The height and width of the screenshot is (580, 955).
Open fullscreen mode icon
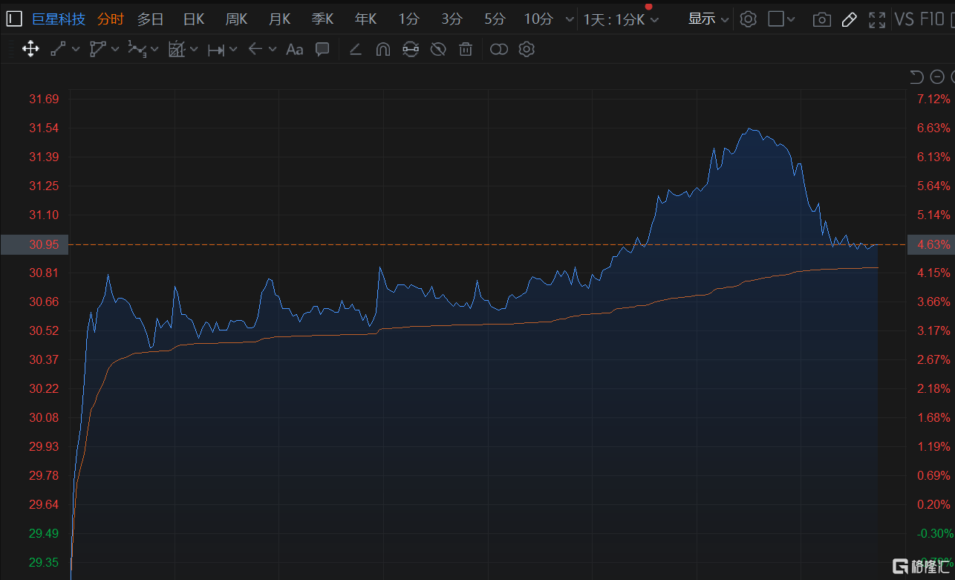click(877, 19)
